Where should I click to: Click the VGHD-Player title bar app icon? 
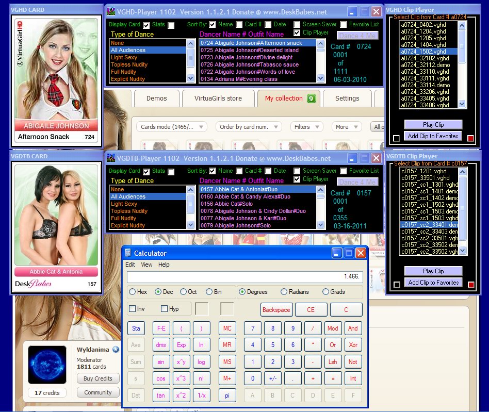111,11
